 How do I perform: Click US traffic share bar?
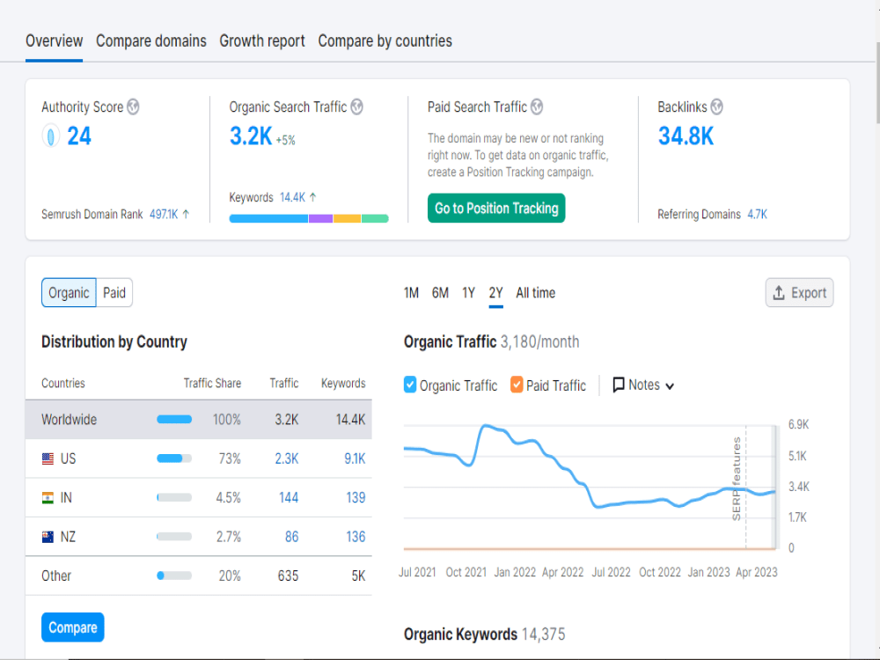[x=174, y=458]
